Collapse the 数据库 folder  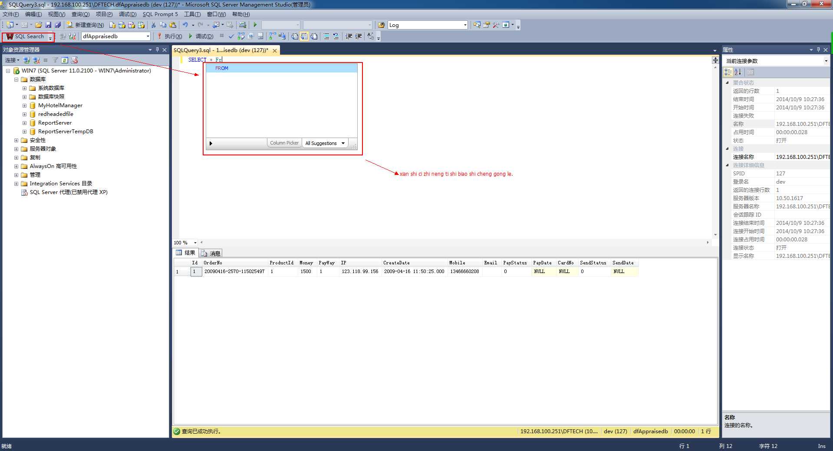[16, 79]
